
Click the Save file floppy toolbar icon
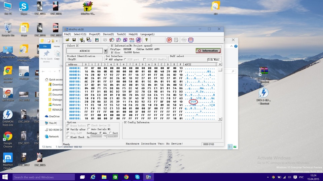(x=74, y=40)
